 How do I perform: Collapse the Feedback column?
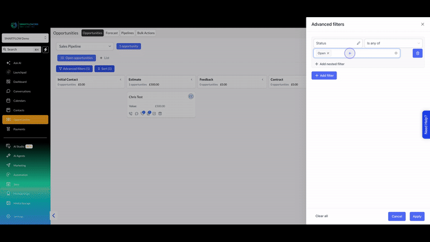262,80
